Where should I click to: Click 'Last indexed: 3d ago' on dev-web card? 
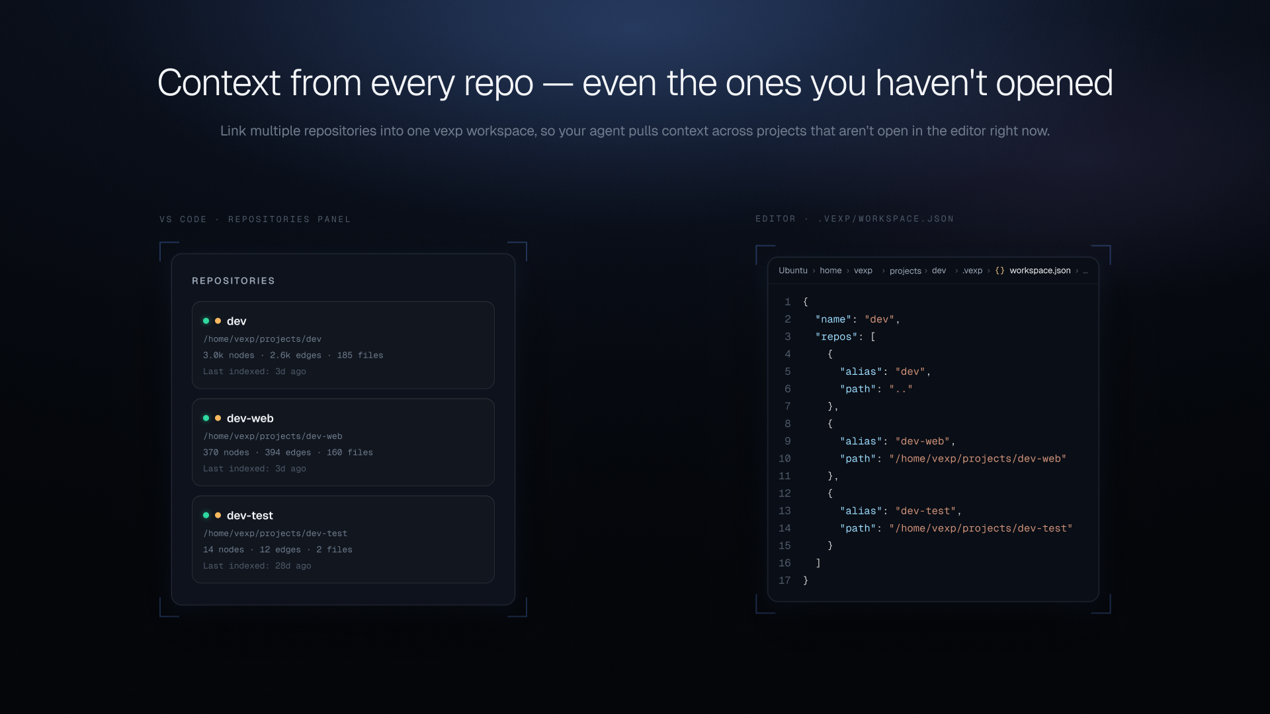click(255, 469)
